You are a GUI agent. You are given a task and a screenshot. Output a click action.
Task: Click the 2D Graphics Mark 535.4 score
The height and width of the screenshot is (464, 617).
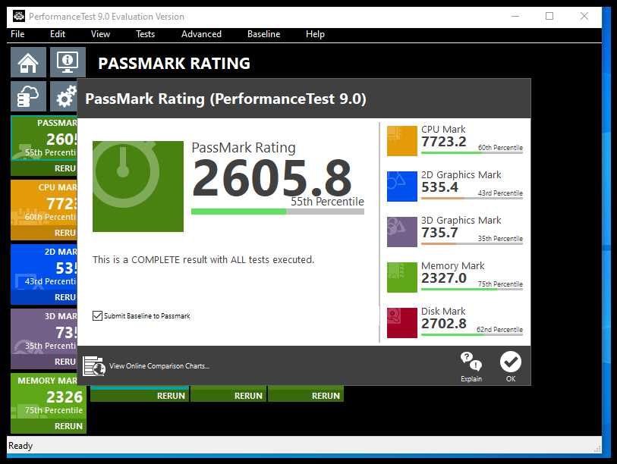pyautogui.click(x=439, y=187)
